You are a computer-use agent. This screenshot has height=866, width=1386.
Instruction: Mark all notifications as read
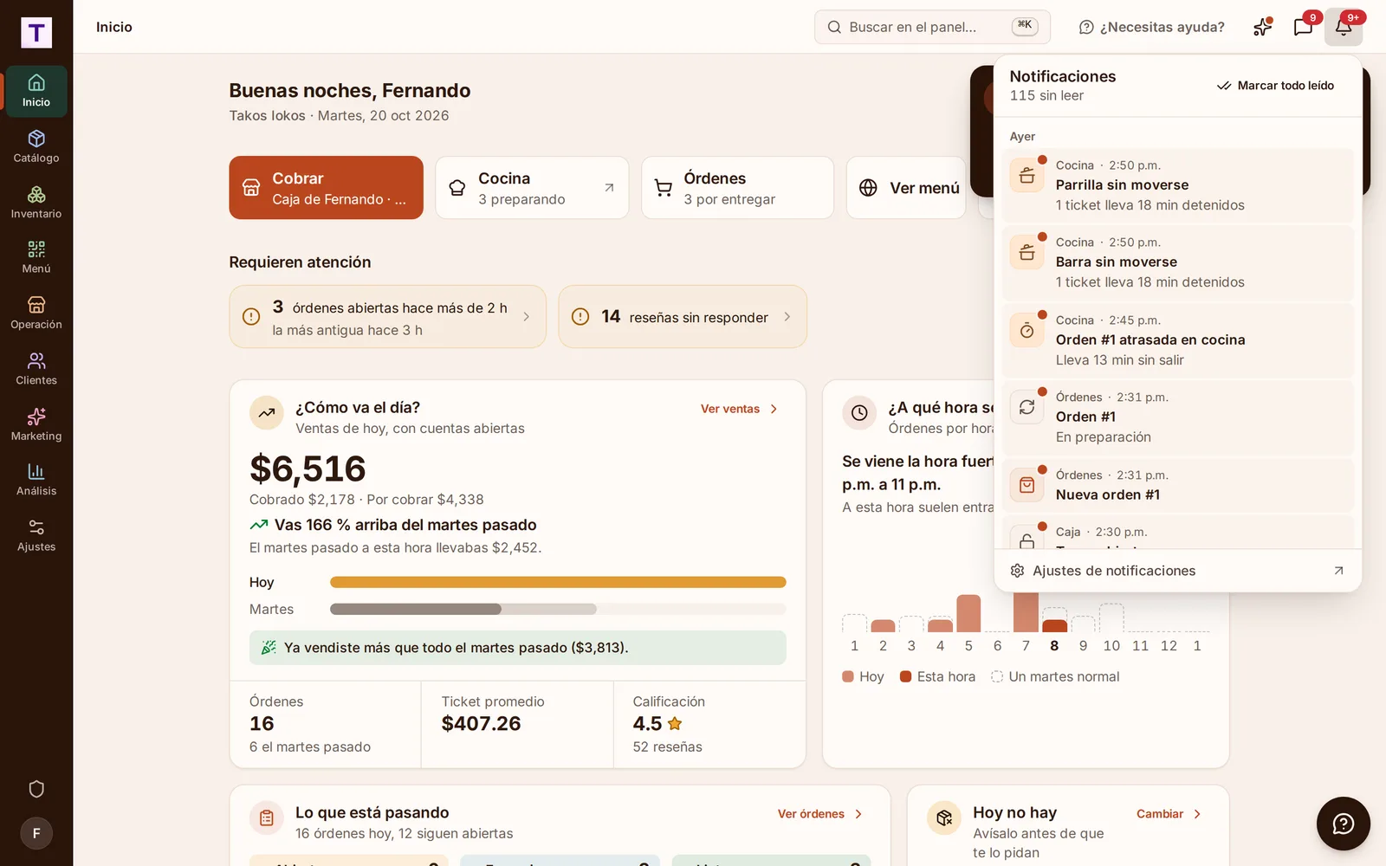pos(1275,86)
